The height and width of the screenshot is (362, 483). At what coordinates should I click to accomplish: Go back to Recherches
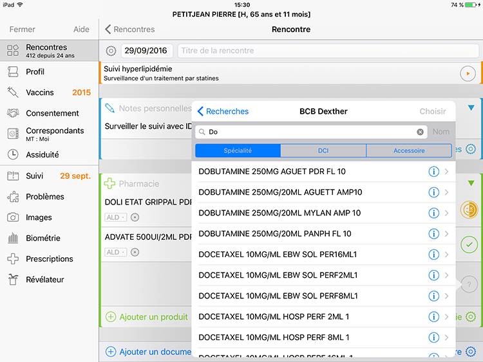(223, 111)
